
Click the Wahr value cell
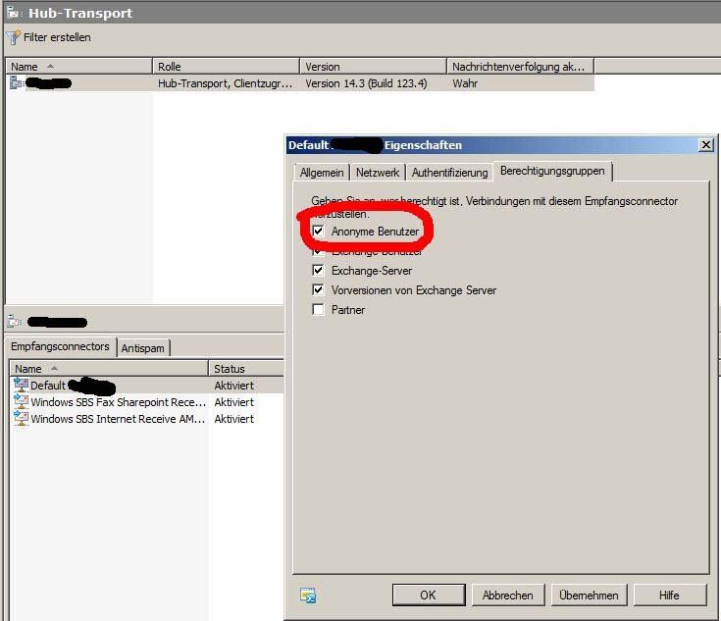[x=465, y=83]
